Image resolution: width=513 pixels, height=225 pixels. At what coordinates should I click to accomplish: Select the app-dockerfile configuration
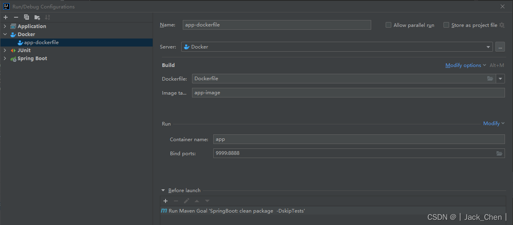(x=41, y=43)
